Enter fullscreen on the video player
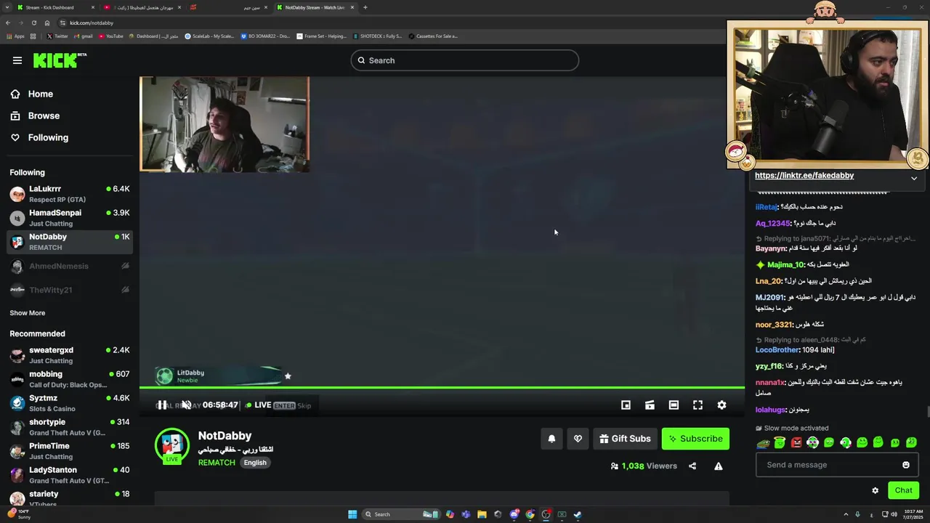This screenshot has height=523, width=930. coord(697,405)
